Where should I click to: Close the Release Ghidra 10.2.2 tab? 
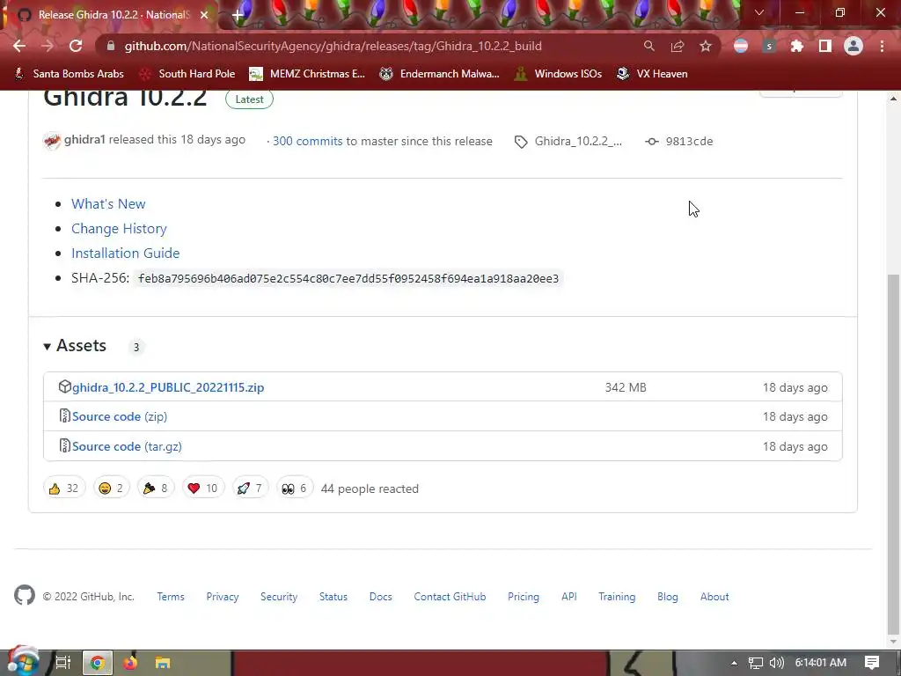(204, 15)
